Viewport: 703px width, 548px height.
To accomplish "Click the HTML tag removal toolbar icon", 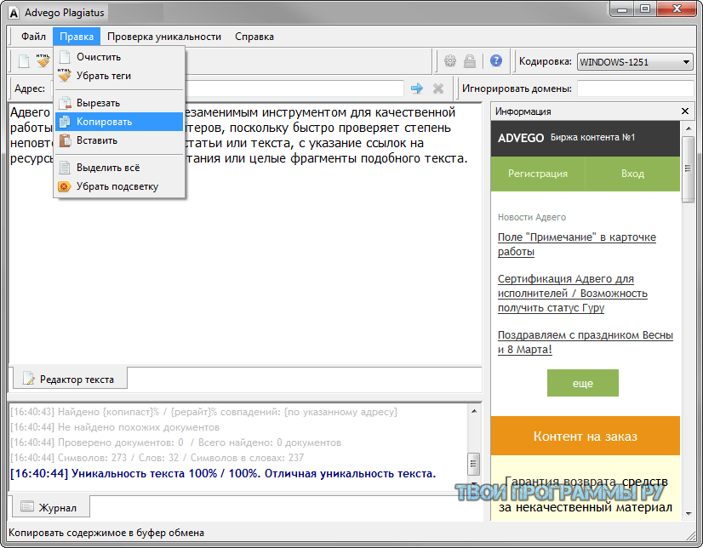I will [x=43, y=61].
